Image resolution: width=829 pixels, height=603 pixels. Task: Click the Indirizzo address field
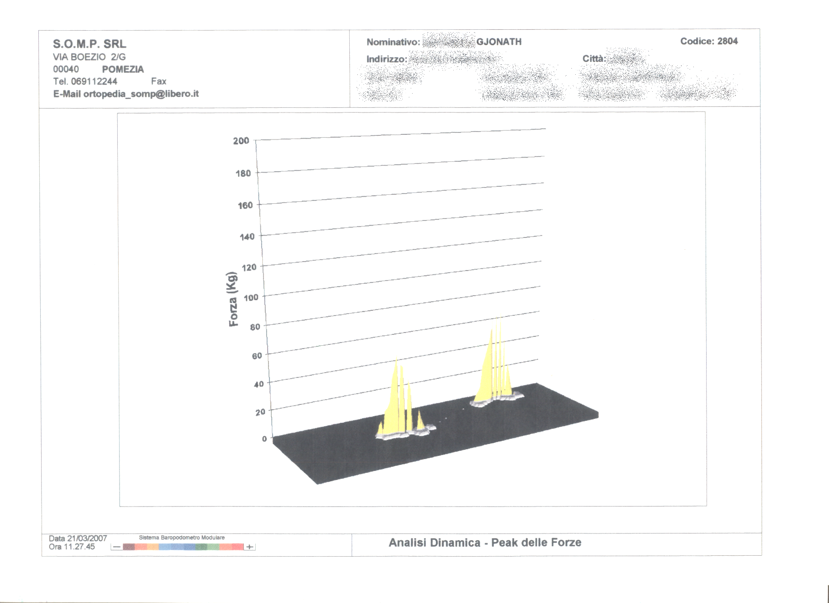tap(433, 59)
